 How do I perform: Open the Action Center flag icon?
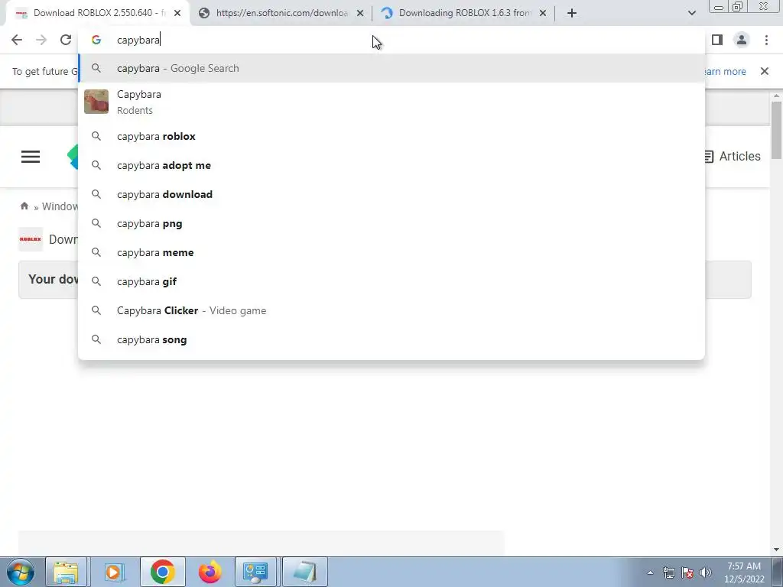pyautogui.click(x=687, y=572)
